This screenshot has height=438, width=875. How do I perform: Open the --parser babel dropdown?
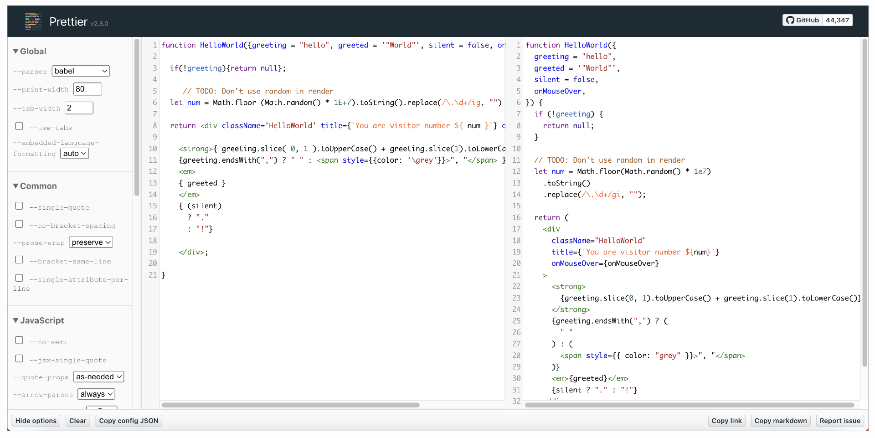click(x=81, y=71)
